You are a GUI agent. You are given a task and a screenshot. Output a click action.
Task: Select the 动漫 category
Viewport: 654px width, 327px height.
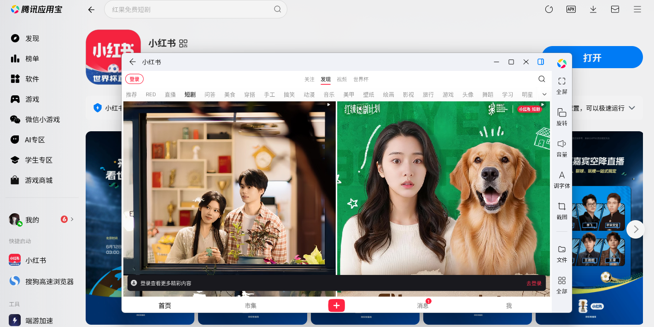pos(309,94)
